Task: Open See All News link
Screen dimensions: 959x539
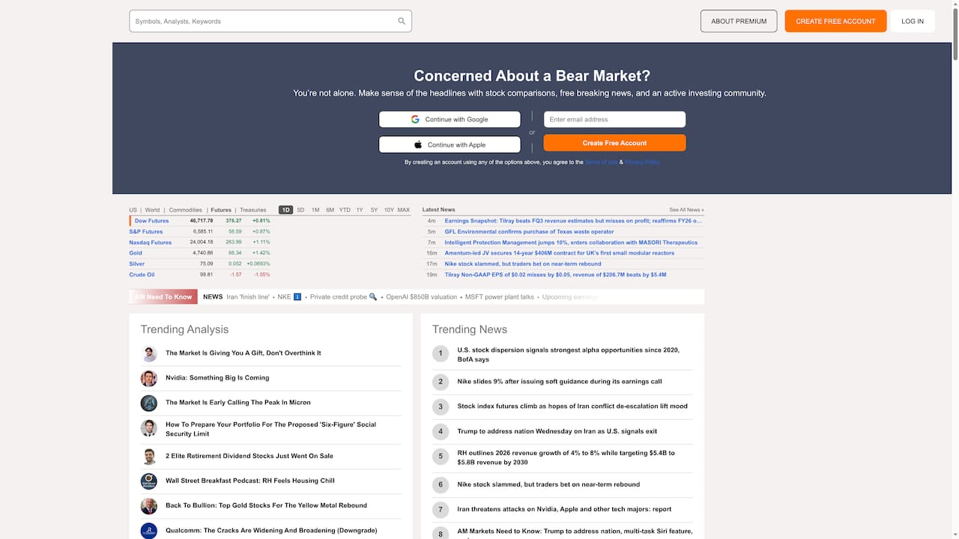Action: click(686, 210)
